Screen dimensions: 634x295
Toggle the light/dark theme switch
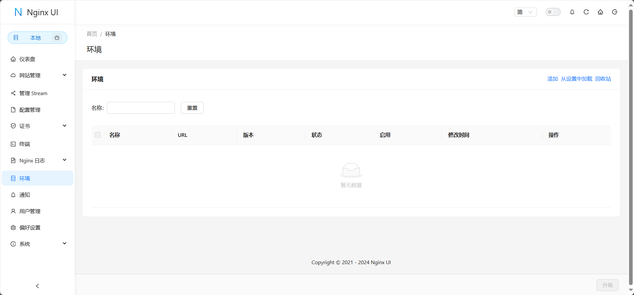[x=553, y=12]
